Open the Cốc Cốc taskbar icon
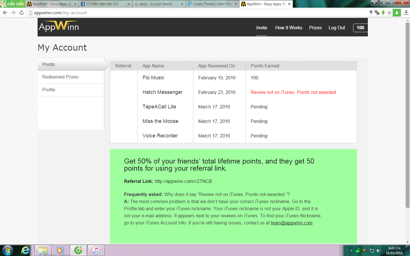Image resolution: width=410 pixels, height=256 pixels. coord(78,250)
